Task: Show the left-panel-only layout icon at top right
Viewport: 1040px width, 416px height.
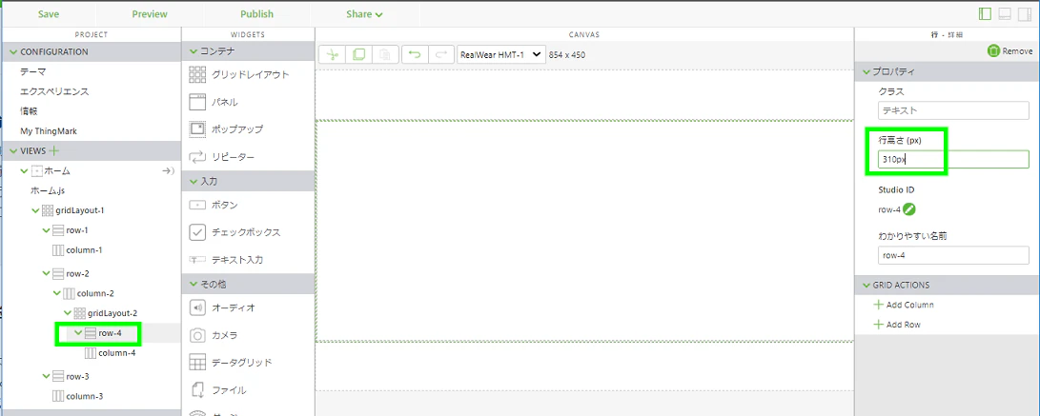Action: 985,14
